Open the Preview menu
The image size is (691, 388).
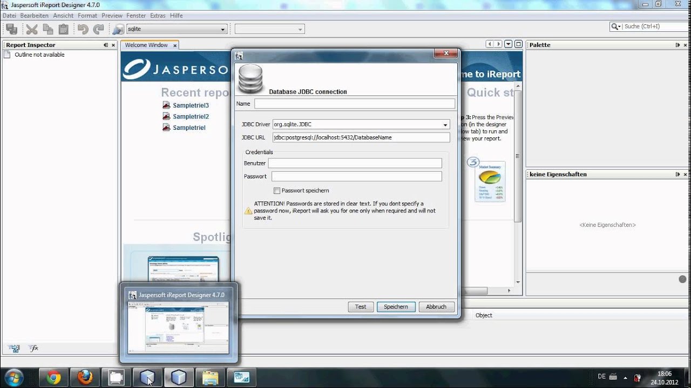112,16
